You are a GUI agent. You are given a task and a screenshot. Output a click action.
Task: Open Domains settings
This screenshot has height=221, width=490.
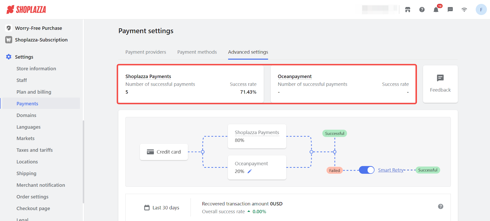[26, 115]
